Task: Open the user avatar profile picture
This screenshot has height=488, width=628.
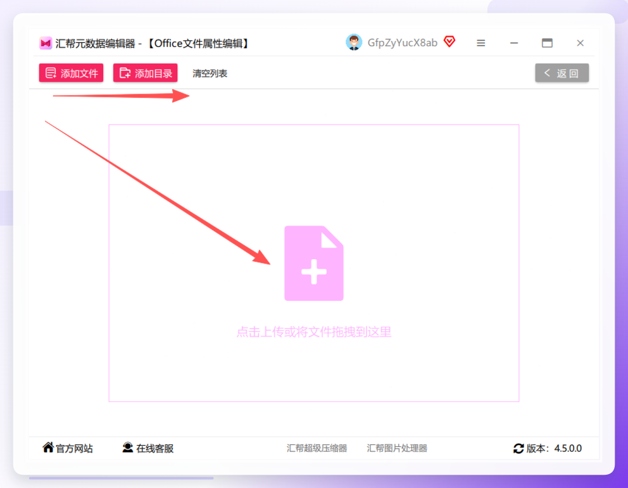Action: (x=354, y=42)
